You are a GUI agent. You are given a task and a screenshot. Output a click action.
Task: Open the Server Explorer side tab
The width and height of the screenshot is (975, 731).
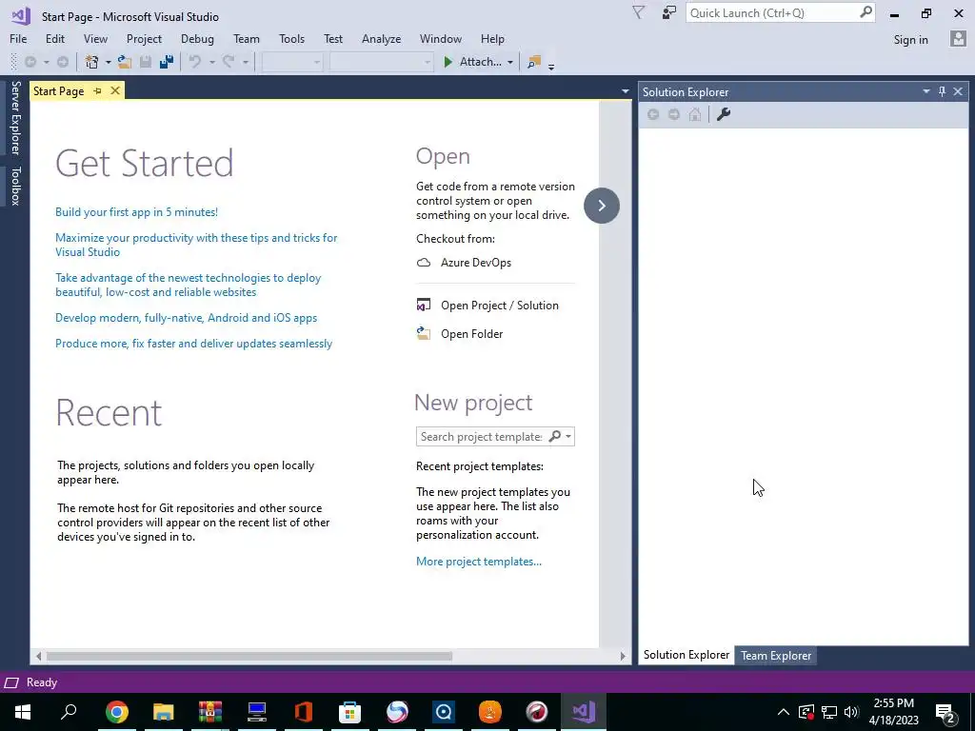pos(15,117)
